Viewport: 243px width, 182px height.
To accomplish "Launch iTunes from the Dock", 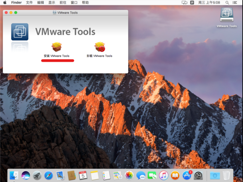I will (164, 176).
